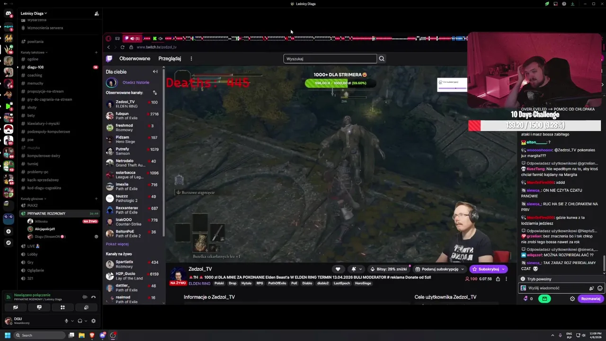The image size is (606, 341).
Task: Open File Explorer from the taskbar
Action: (81, 335)
